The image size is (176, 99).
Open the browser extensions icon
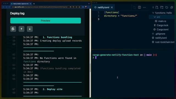coord(83,7)
